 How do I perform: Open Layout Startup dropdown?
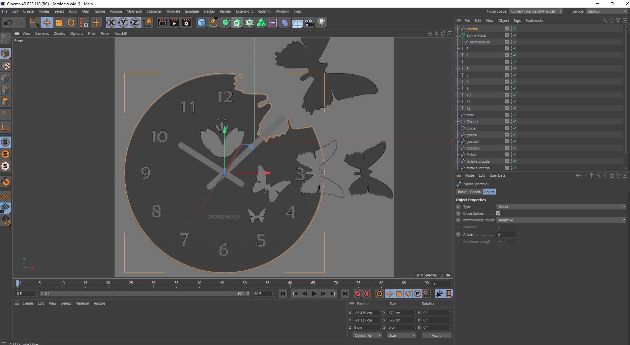click(606, 11)
